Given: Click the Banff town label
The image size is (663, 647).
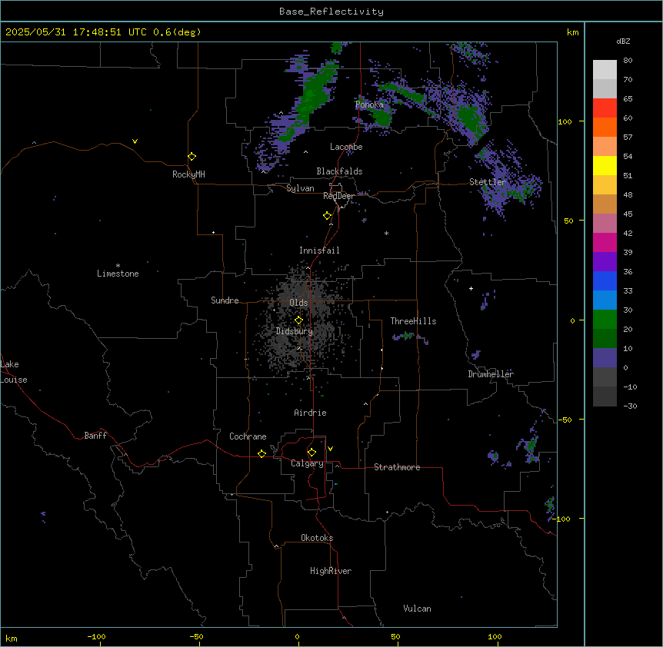Looking at the screenshot, I should click(95, 436).
